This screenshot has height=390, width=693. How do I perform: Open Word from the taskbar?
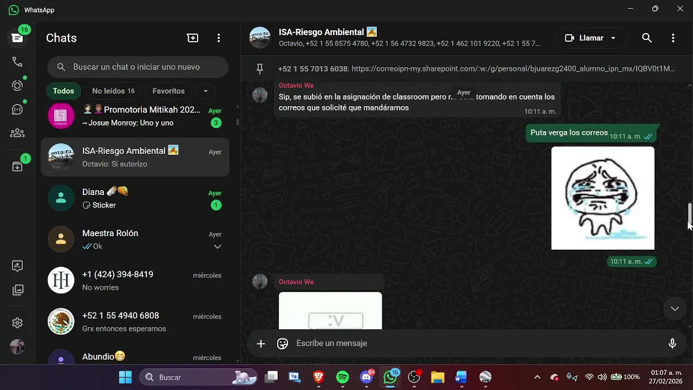point(461,377)
